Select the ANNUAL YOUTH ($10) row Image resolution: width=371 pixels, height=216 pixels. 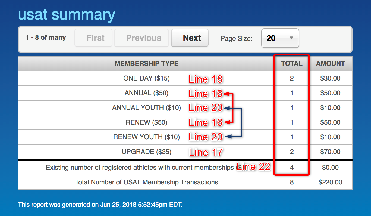[185, 108]
